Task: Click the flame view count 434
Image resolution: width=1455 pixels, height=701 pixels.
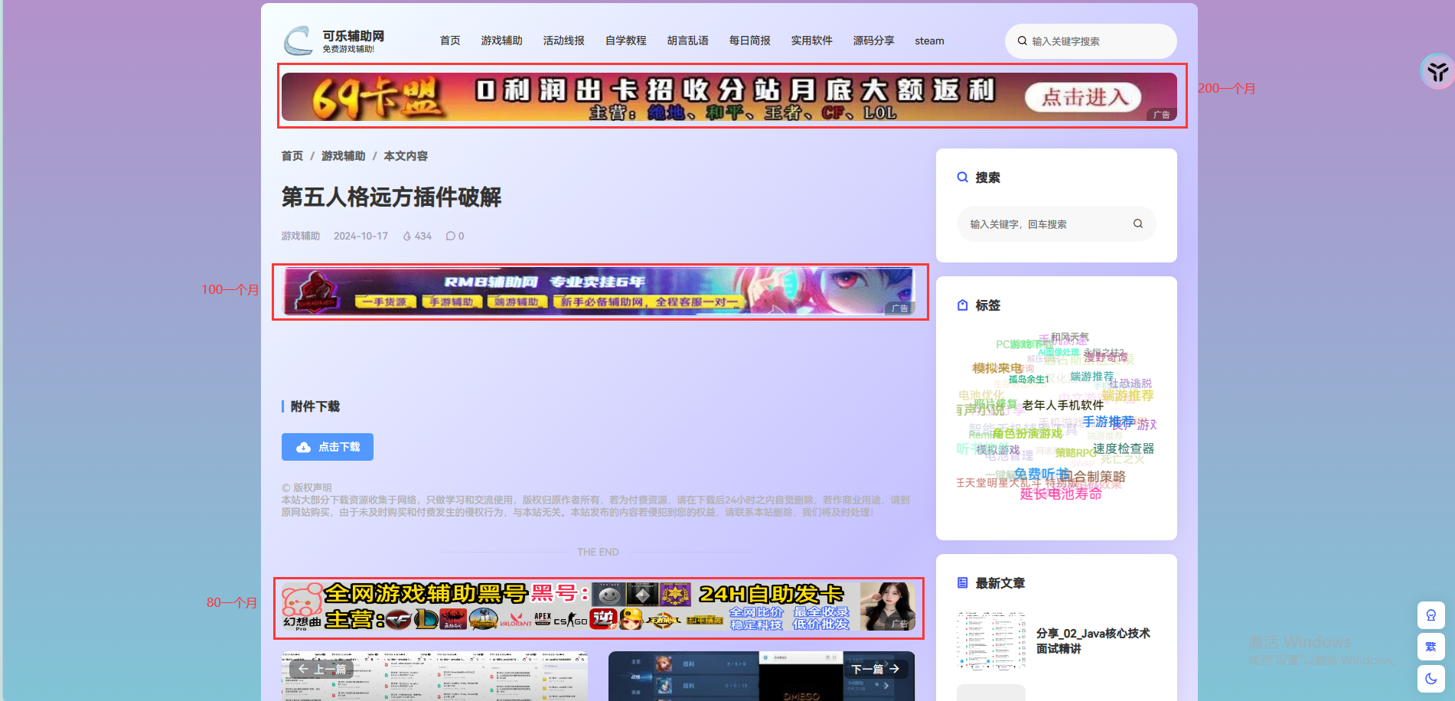Action: pyautogui.click(x=417, y=236)
